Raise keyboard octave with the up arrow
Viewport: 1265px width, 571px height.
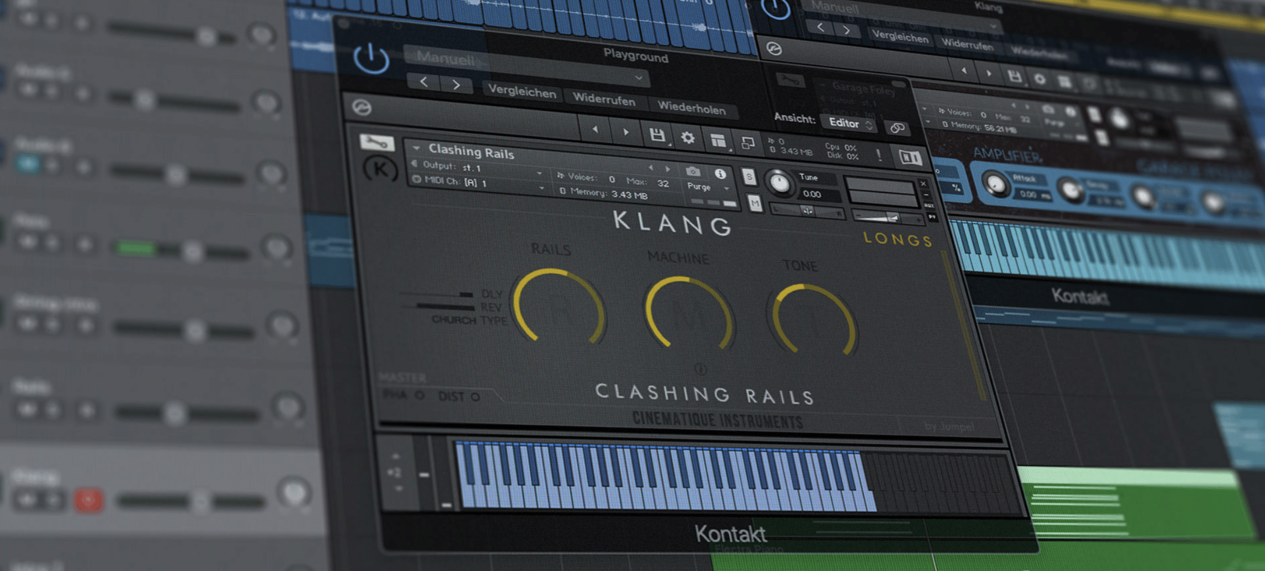point(396,456)
